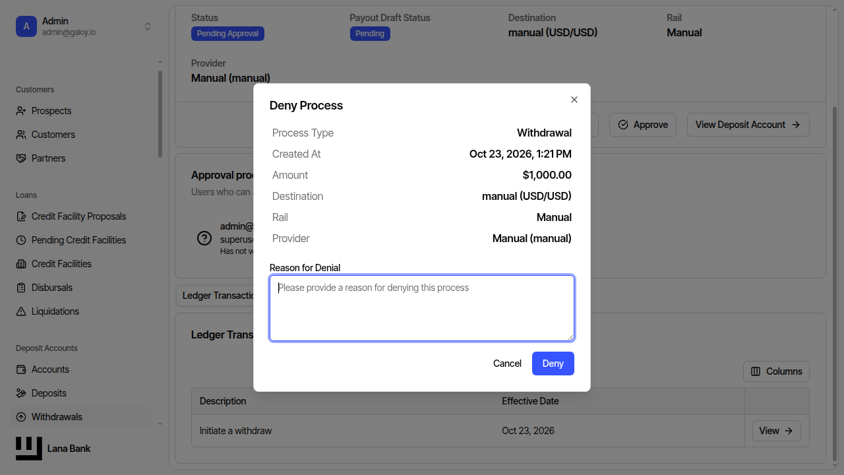Click the Pending Approval status badge

(228, 34)
